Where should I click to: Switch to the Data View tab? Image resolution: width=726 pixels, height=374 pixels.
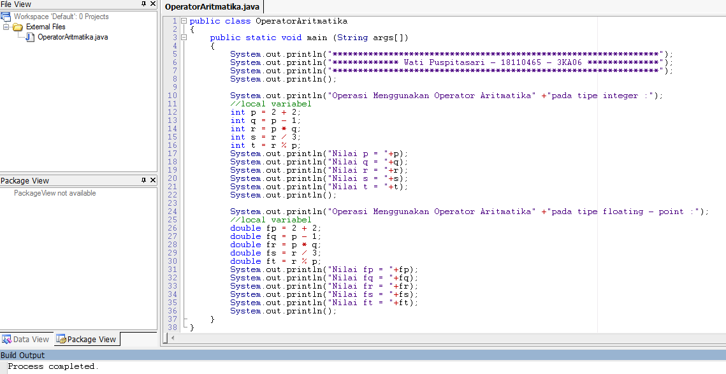point(26,340)
